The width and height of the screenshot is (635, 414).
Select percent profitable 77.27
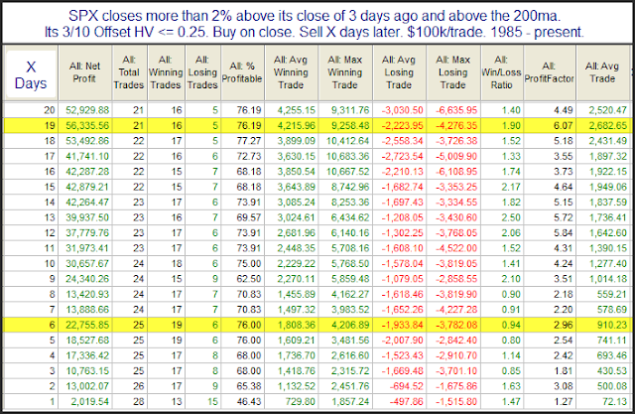[x=249, y=141]
